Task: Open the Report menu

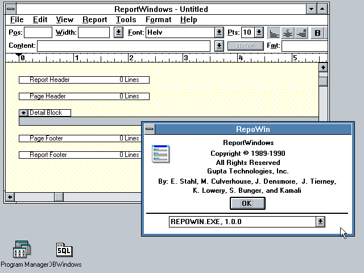Action: tap(95, 20)
